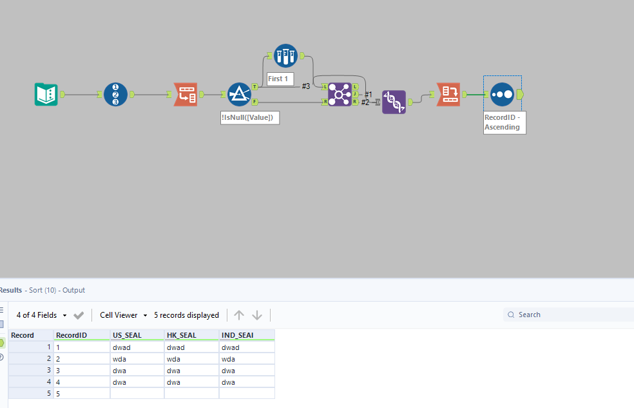
Task: Select IND_SEAI cell 'dwad' in record 1
Action: pyautogui.click(x=247, y=347)
